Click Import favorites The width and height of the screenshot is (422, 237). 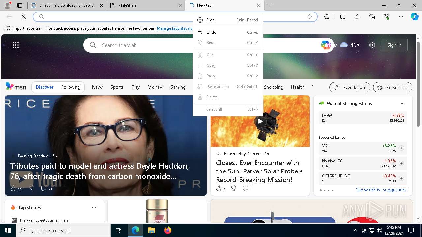tap(22, 28)
